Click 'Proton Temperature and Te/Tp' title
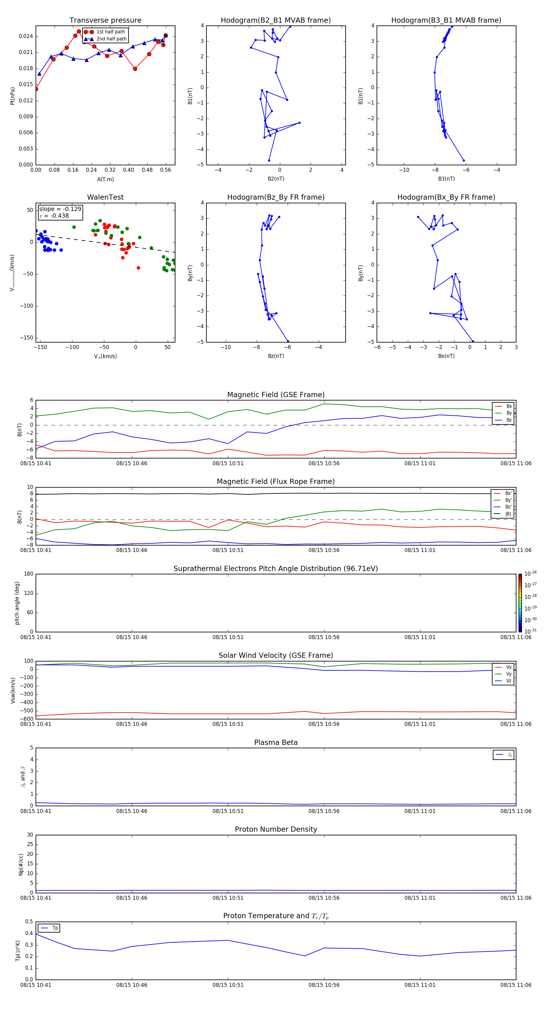Image resolution: width=552 pixels, height=1012 pixels. 276,916
